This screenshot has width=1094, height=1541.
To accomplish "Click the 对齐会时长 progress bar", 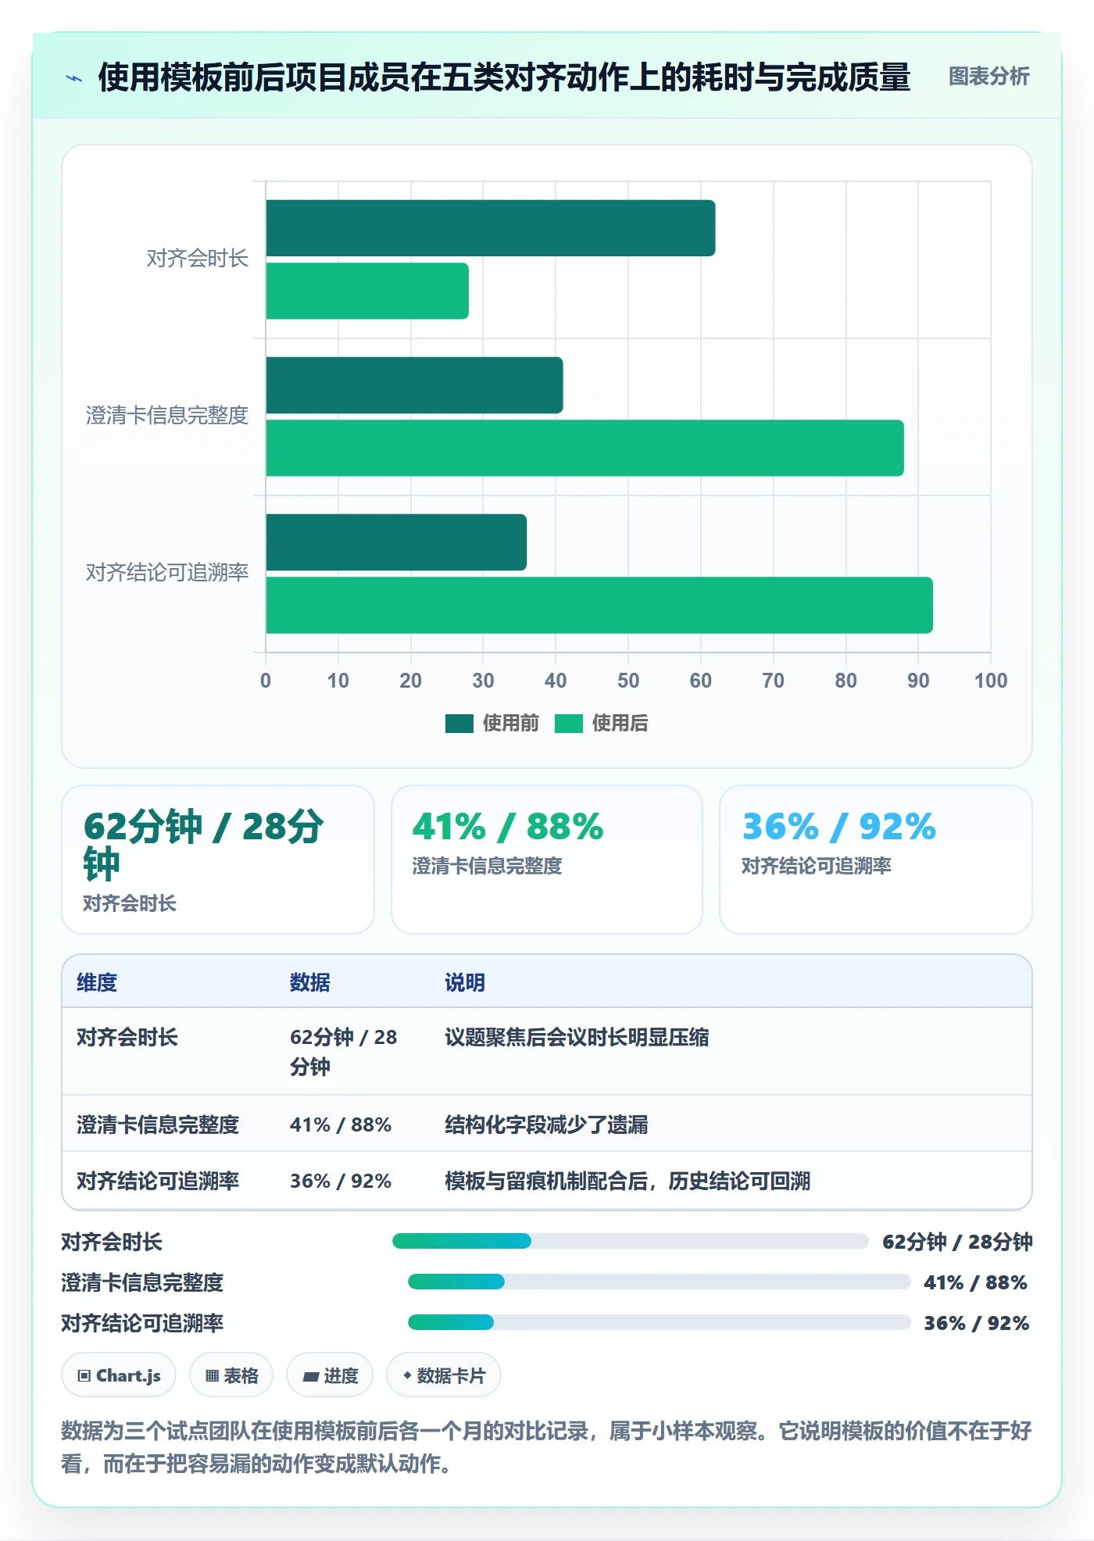I will coord(630,1241).
